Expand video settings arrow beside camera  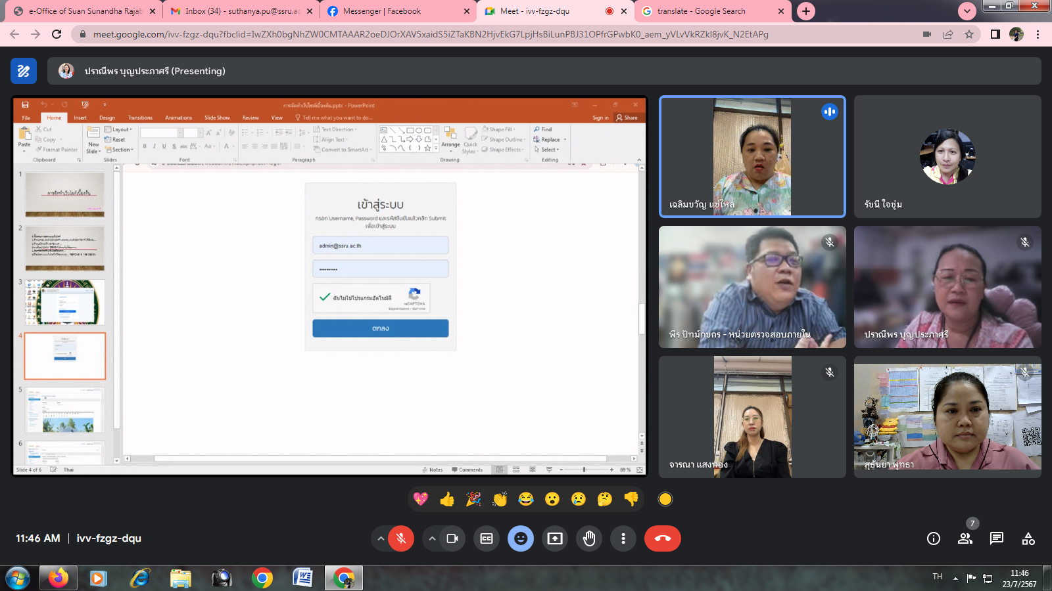click(432, 538)
